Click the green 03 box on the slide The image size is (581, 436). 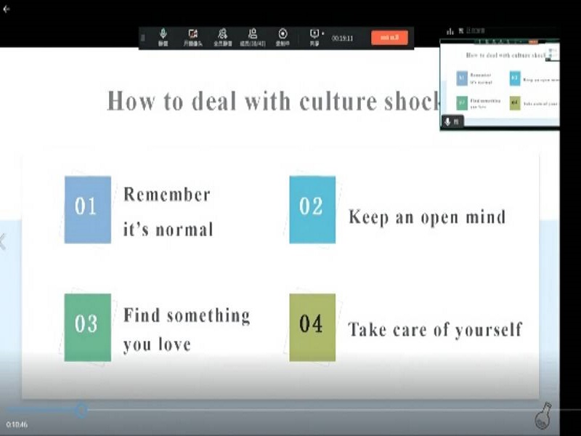coord(87,327)
